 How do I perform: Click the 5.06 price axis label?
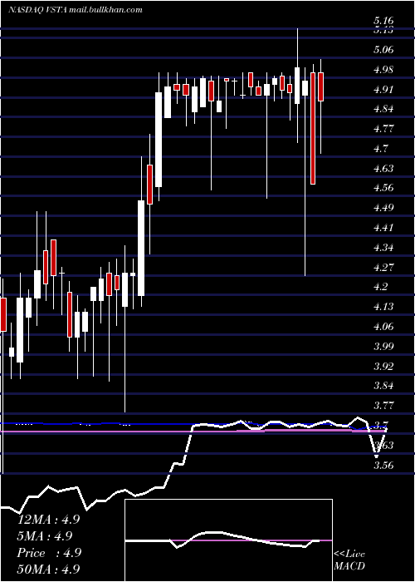[x=383, y=50]
